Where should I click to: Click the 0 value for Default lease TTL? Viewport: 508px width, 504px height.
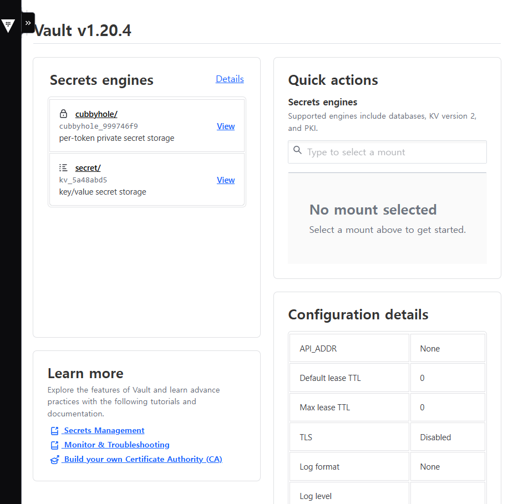coord(422,378)
